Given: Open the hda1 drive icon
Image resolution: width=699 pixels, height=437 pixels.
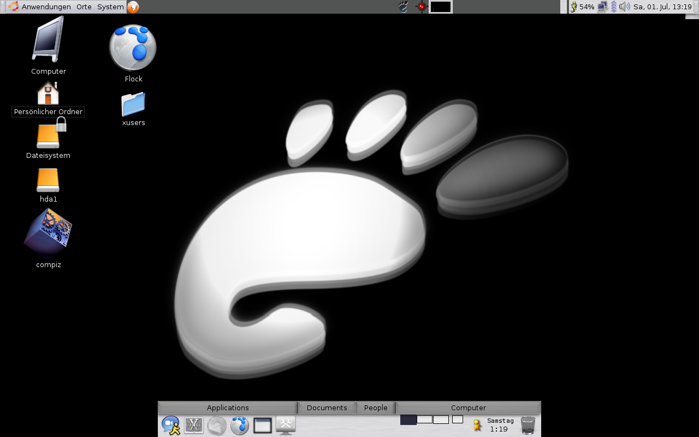Looking at the screenshot, I should click(48, 180).
